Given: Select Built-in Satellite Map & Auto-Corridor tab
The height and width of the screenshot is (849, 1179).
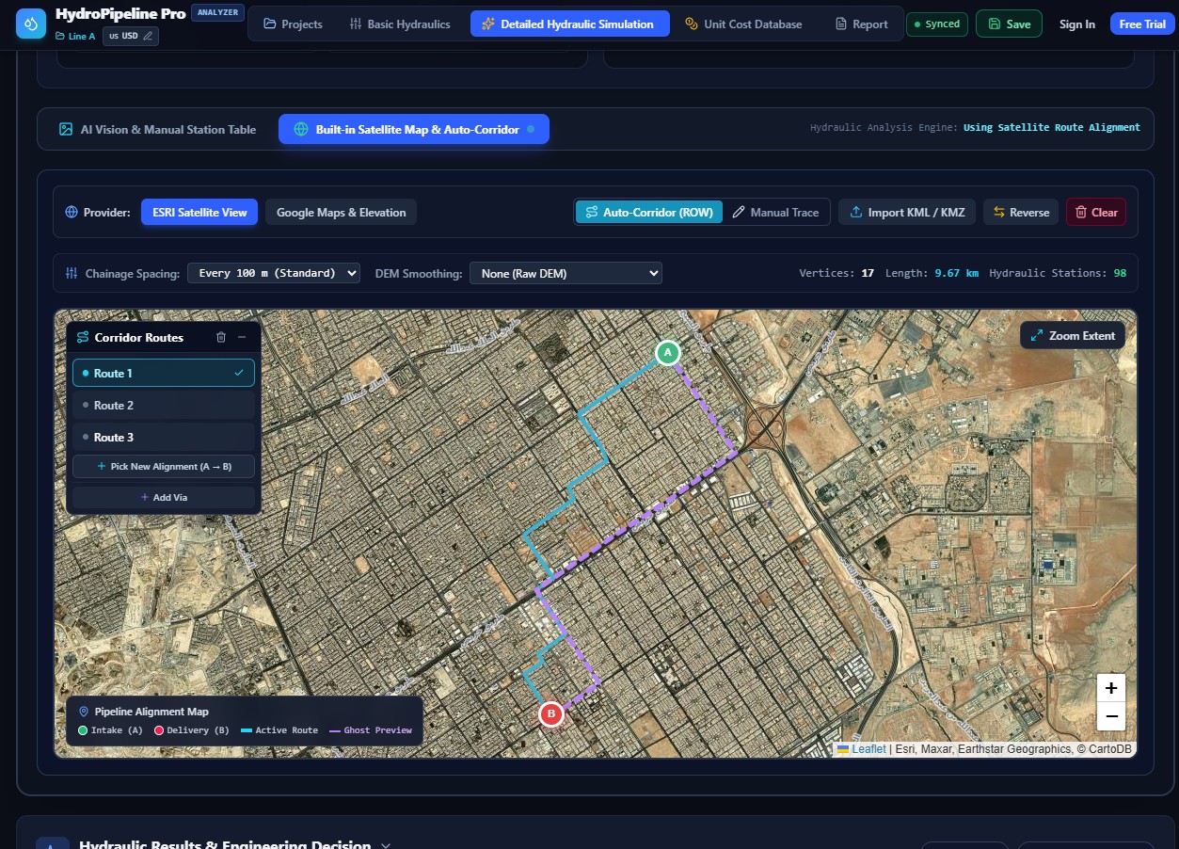Looking at the screenshot, I should 414,130.
